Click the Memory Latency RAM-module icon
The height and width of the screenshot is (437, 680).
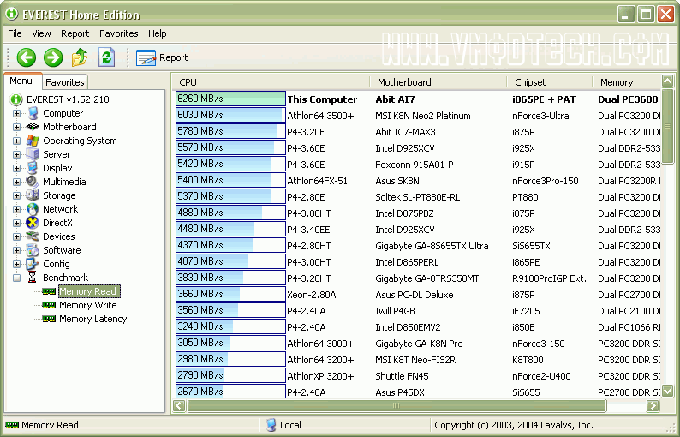click(x=49, y=319)
